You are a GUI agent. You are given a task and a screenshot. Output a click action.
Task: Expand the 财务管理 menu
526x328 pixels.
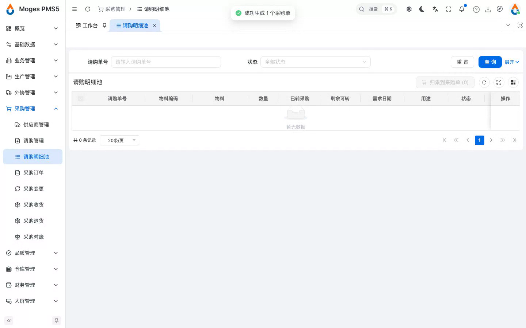point(33,285)
